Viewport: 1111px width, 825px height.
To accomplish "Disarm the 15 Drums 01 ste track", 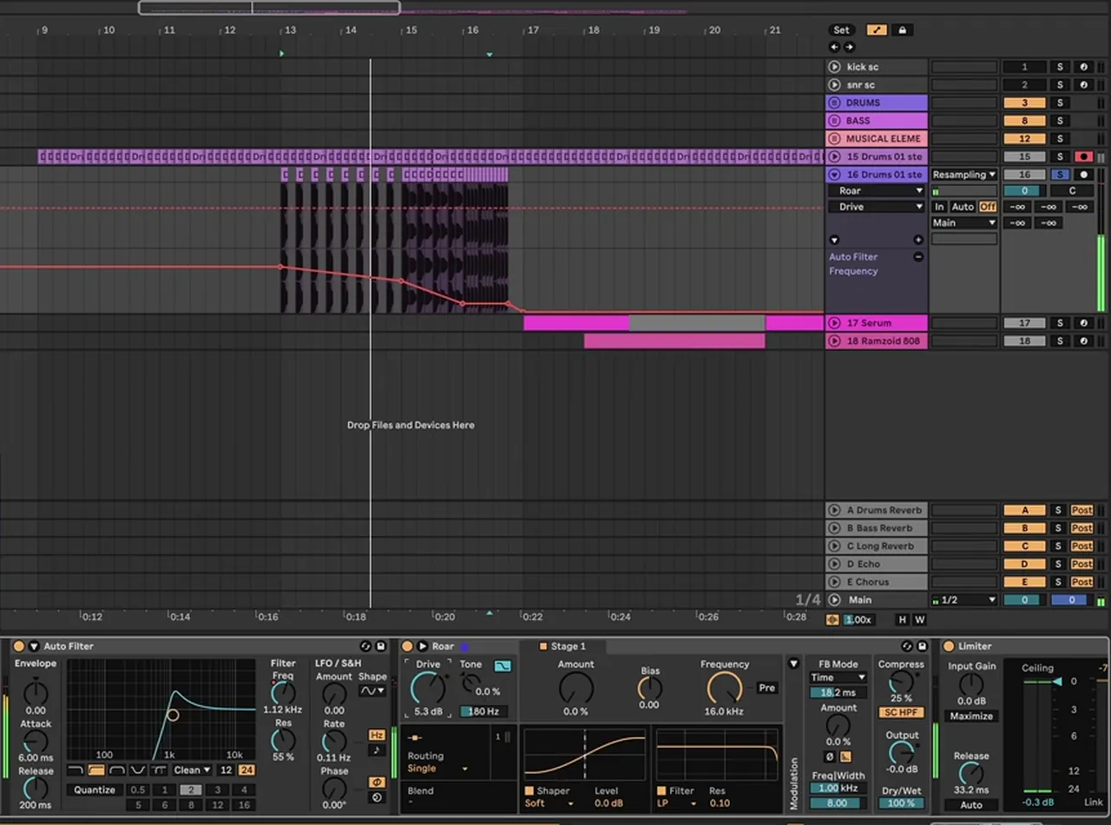I will click(x=1083, y=157).
